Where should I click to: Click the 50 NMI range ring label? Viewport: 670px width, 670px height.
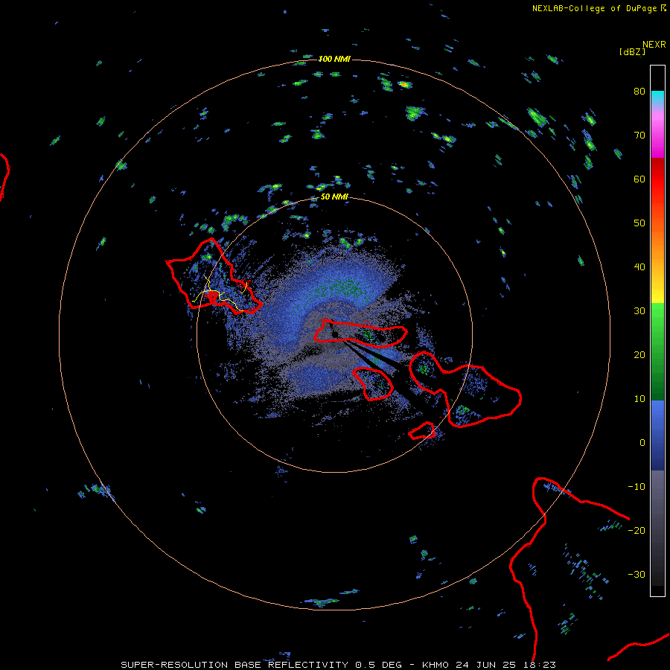(334, 197)
